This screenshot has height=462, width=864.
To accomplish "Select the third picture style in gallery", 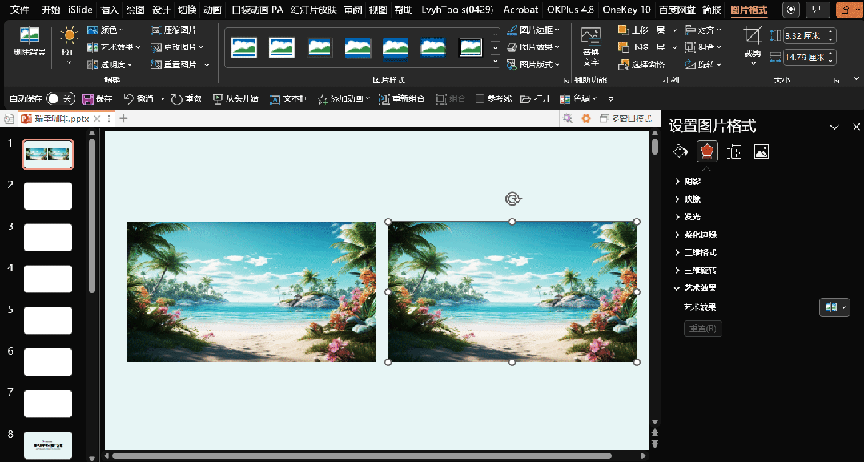I will point(319,47).
